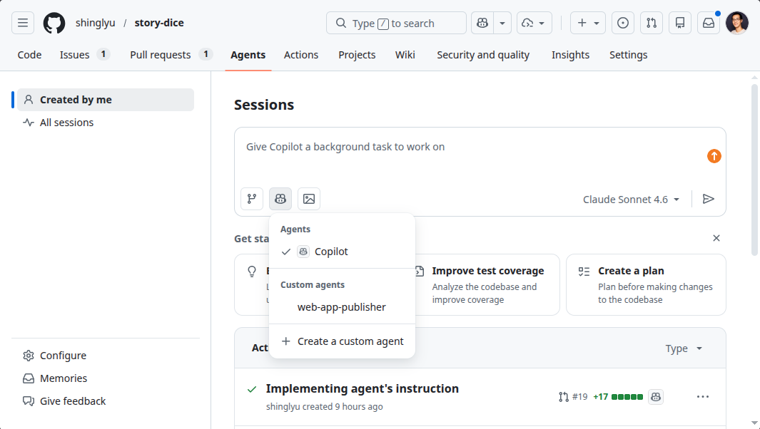
Task: Toggle the agent picker Copilot button
Action: (x=280, y=199)
